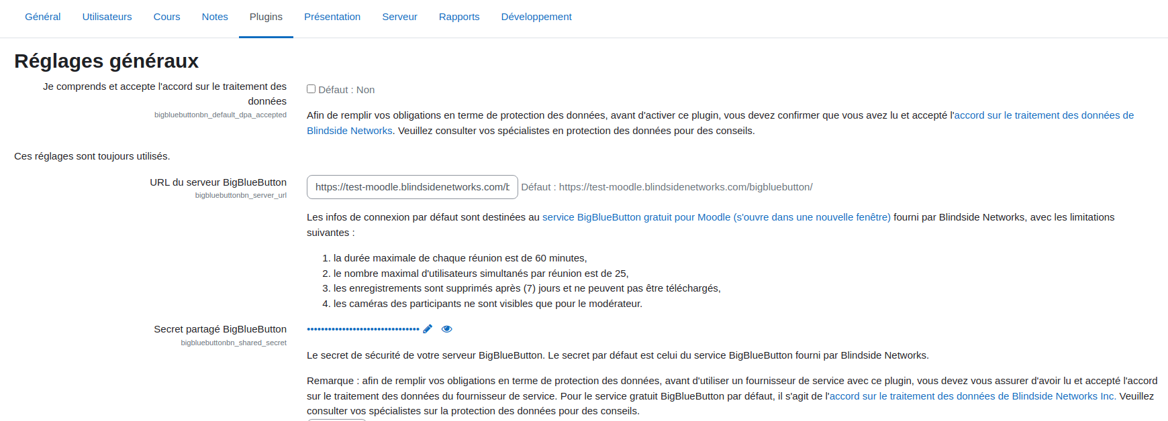Click the cameras visible to moderator line
Image resolution: width=1168 pixels, height=421 pixels.
click(488, 304)
